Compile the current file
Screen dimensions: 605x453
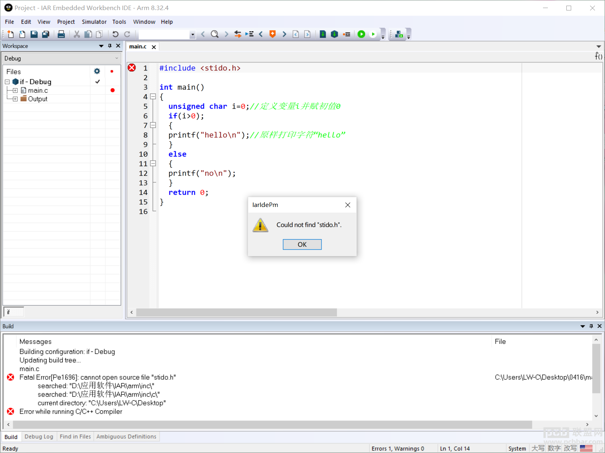(x=323, y=34)
